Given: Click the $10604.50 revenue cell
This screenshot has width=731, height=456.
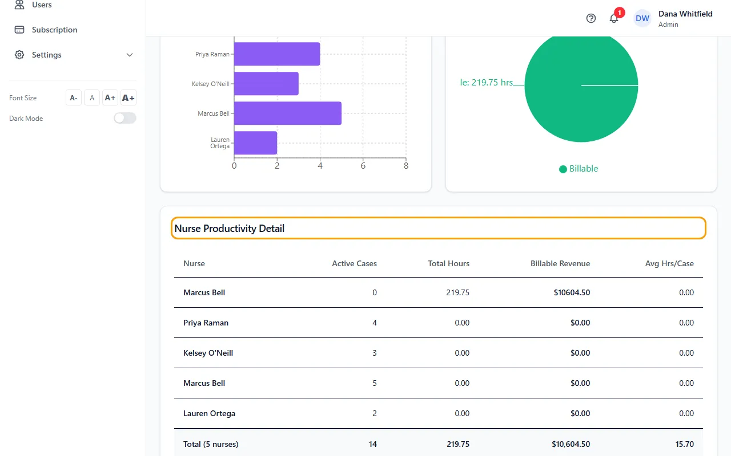Looking at the screenshot, I should click(x=572, y=292).
